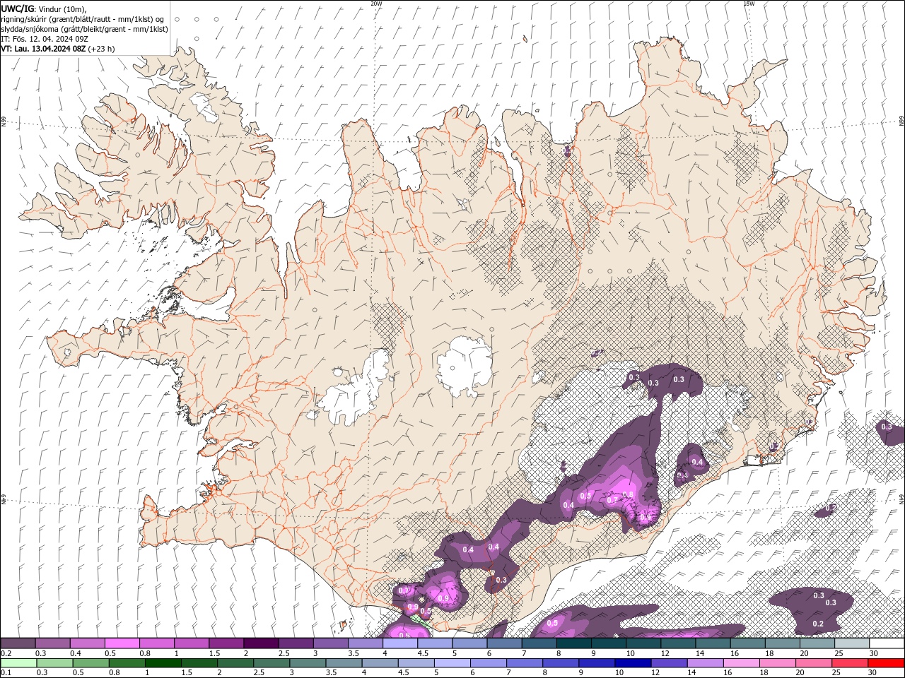Click the '0.1' number under the bottom legend bar

6,673
